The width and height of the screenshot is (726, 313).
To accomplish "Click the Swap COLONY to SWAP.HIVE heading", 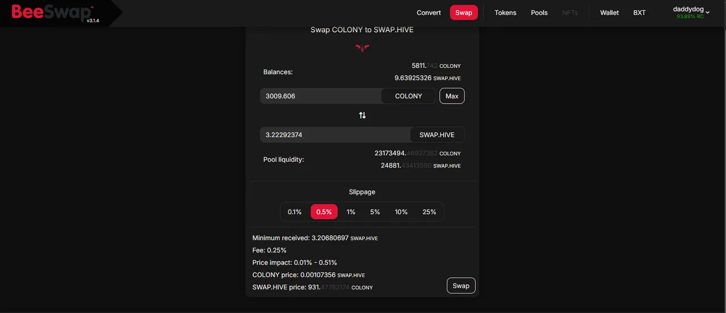I will click(x=362, y=29).
